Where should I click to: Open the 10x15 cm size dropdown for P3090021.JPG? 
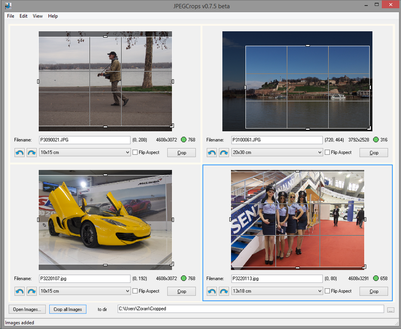[x=85, y=153]
